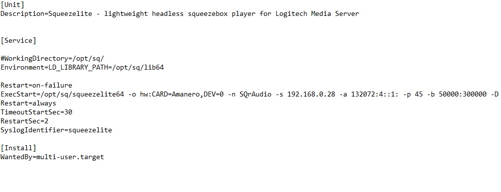Screen dimensions: 501x192
Task: Click the SyslogIdentifier=squeezelite line
Action: (x=56, y=130)
